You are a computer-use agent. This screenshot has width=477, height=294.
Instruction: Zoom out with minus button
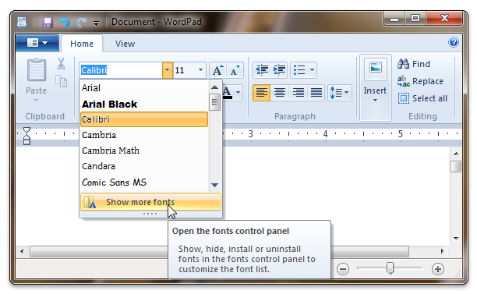click(x=343, y=269)
